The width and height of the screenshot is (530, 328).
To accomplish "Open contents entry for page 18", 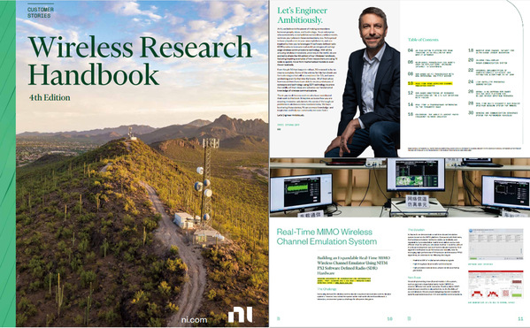I will tap(491, 51).
